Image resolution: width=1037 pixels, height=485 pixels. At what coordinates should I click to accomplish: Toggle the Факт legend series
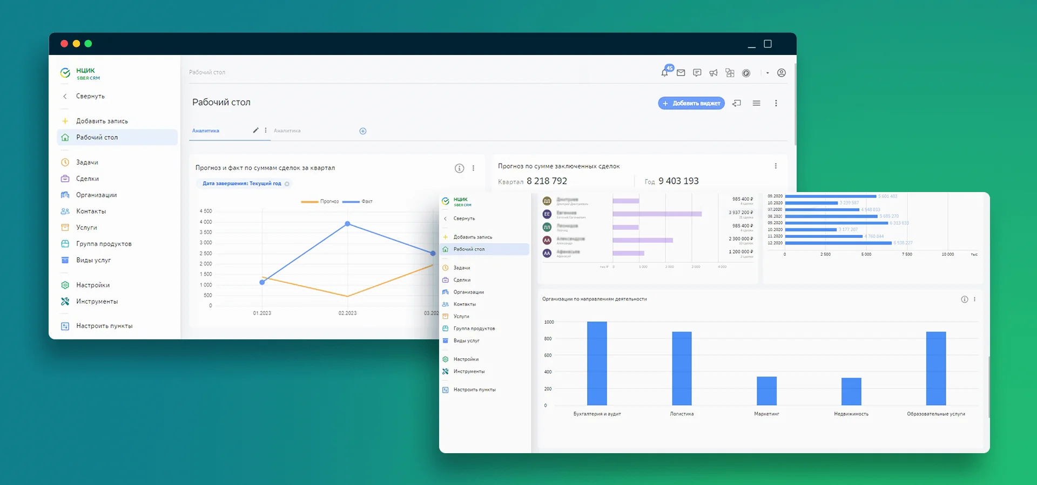click(x=358, y=201)
